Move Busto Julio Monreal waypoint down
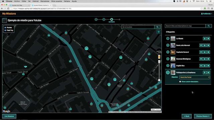Image resolution: width=214 pixels, height=120 pixels. [205, 45]
